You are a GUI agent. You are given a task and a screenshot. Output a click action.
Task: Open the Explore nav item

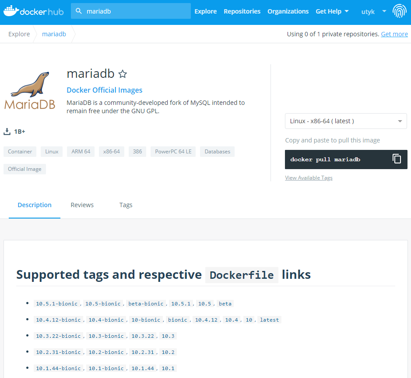click(x=206, y=11)
